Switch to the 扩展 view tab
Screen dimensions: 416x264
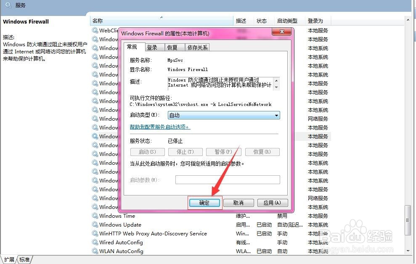(9, 259)
